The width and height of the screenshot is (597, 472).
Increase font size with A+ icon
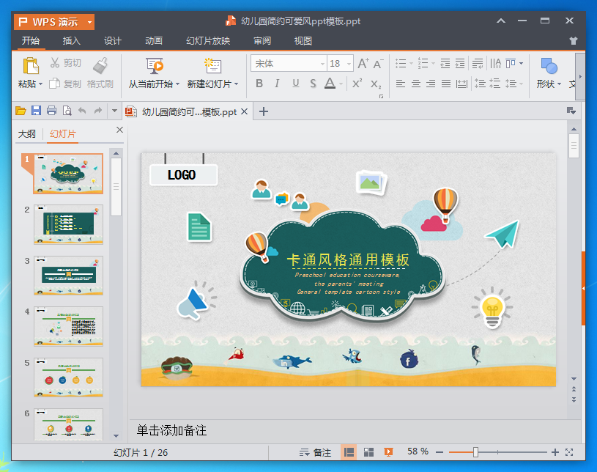363,63
